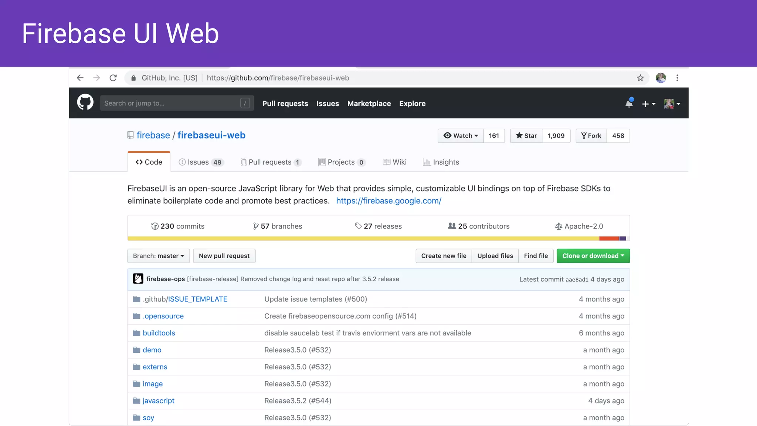Screen dimensions: 757x426
Task: Open Pull requests in the top navigation
Action: [x=285, y=104]
